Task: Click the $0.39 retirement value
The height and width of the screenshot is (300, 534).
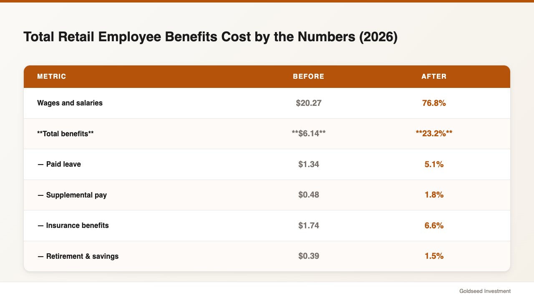Action: pyautogui.click(x=309, y=256)
